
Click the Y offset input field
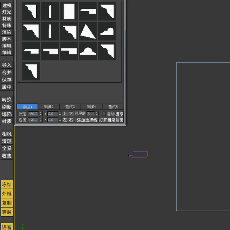pos(53,114)
